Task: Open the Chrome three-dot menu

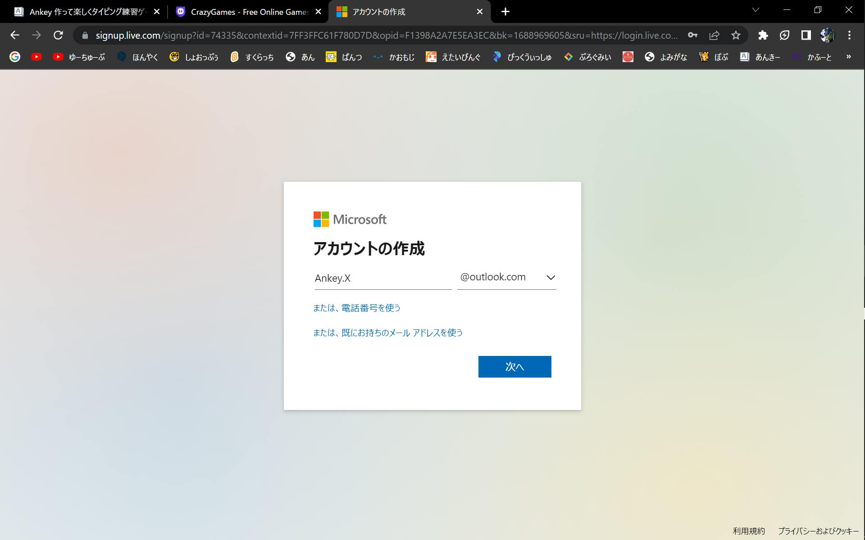Action: coord(849,35)
